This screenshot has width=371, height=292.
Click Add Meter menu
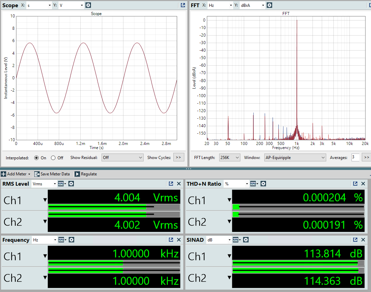[16, 174]
